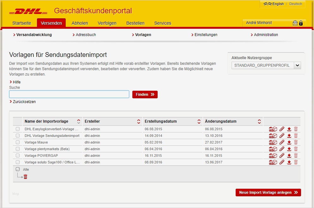This screenshot has height=208, width=314.
Task: Switch language to English
Action: (278, 4)
